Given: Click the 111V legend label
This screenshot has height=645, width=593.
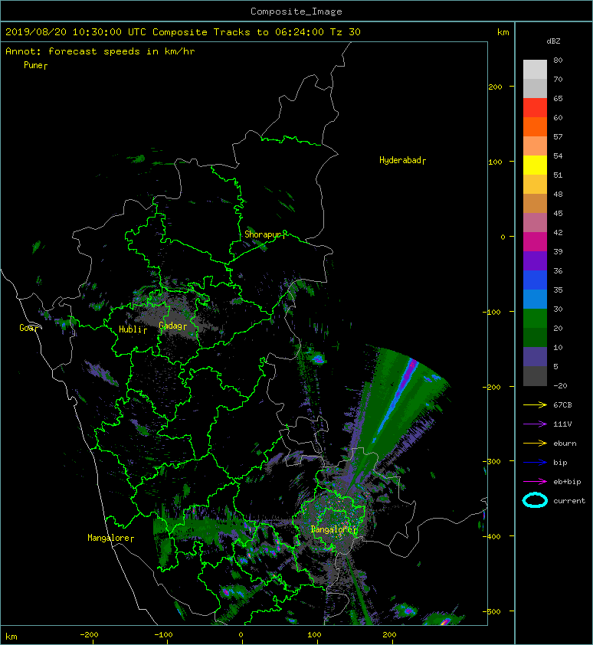Looking at the screenshot, I should [x=562, y=424].
